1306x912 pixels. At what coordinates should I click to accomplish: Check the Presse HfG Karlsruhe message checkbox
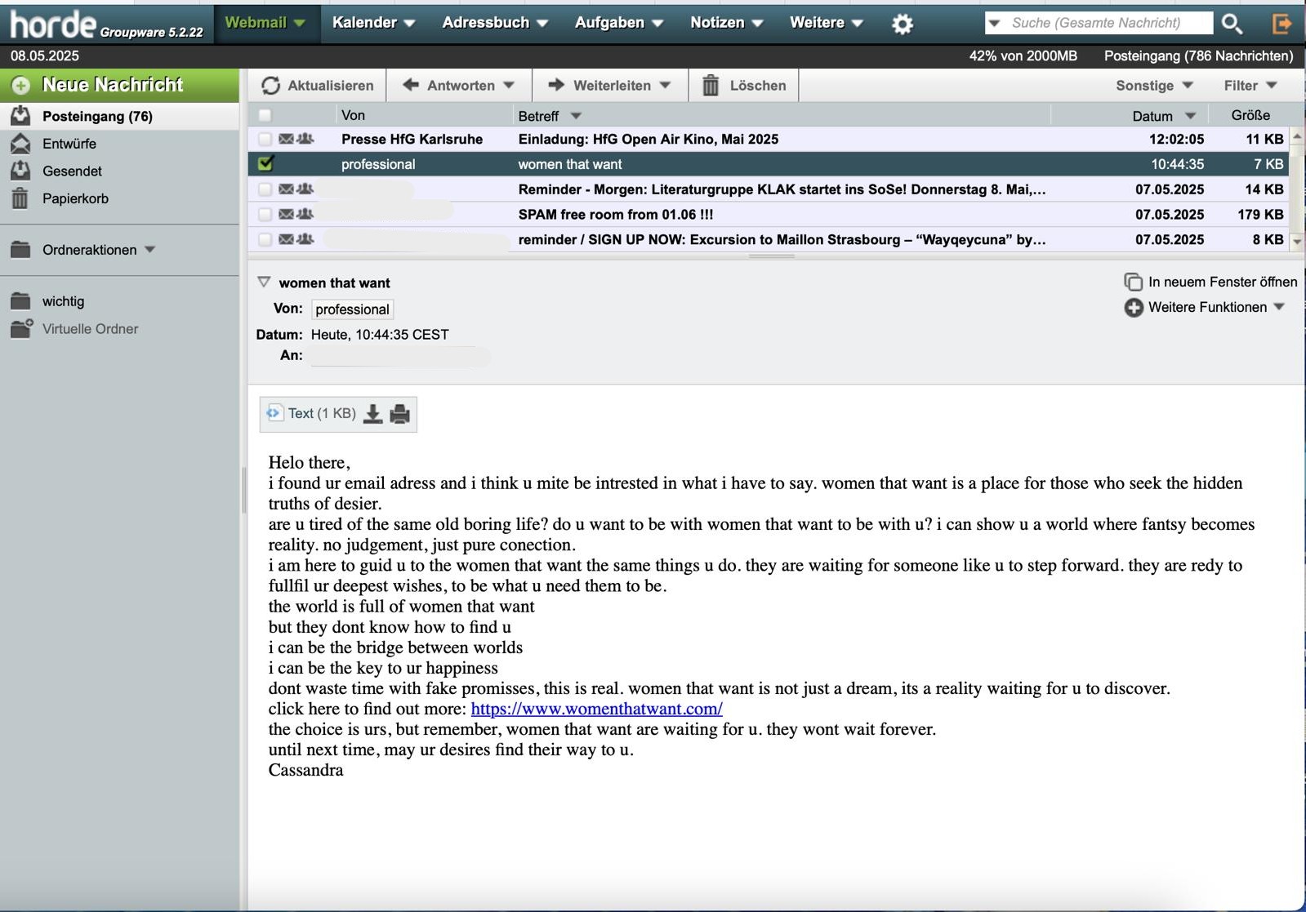[x=265, y=139]
